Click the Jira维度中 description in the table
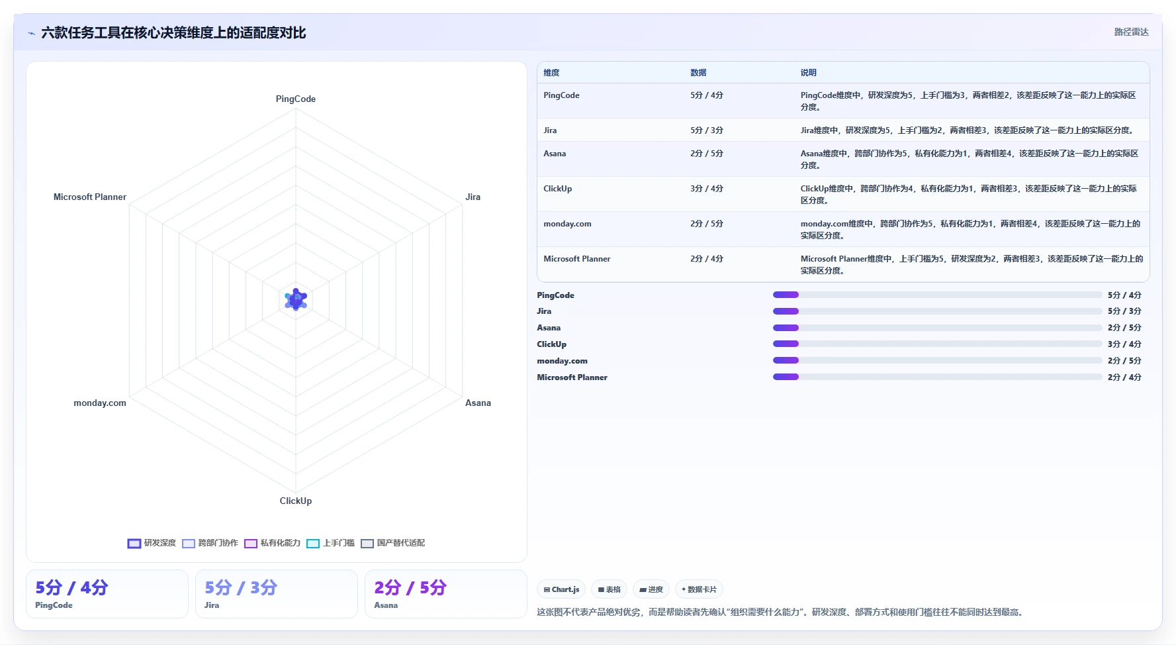 (x=968, y=130)
